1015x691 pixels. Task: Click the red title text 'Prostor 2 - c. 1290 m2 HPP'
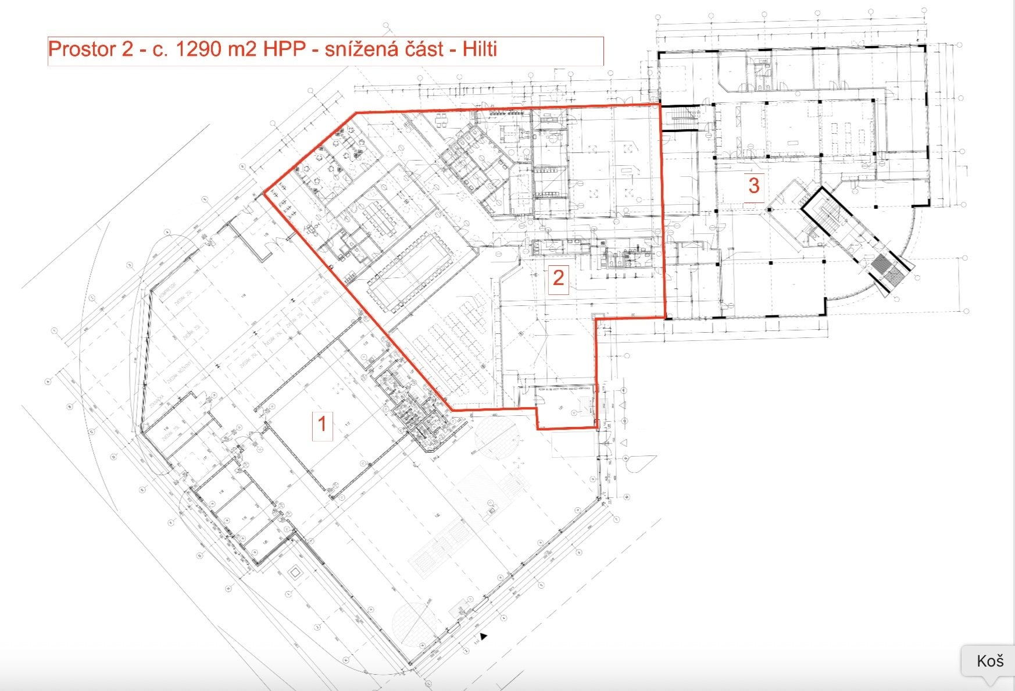(176, 49)
